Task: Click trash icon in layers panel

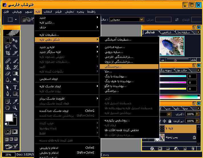Action: (193, 148)
